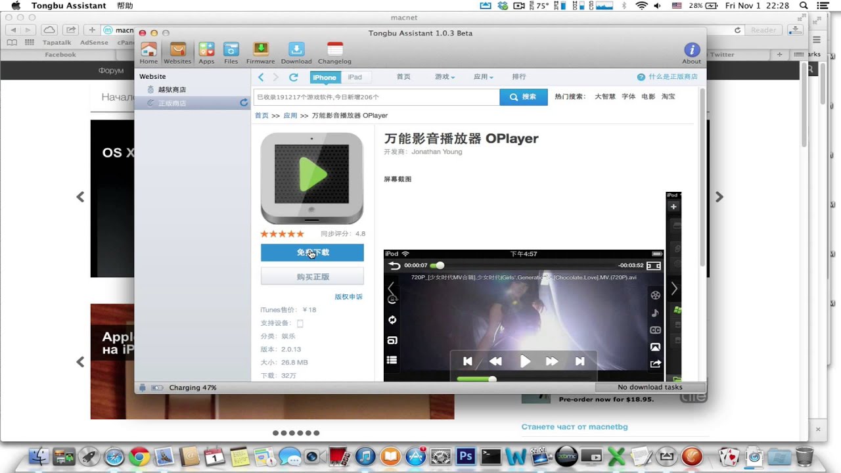The image size is (841, 473).
Task: Switch to the iPhone tab
Action: pos(325,77)
